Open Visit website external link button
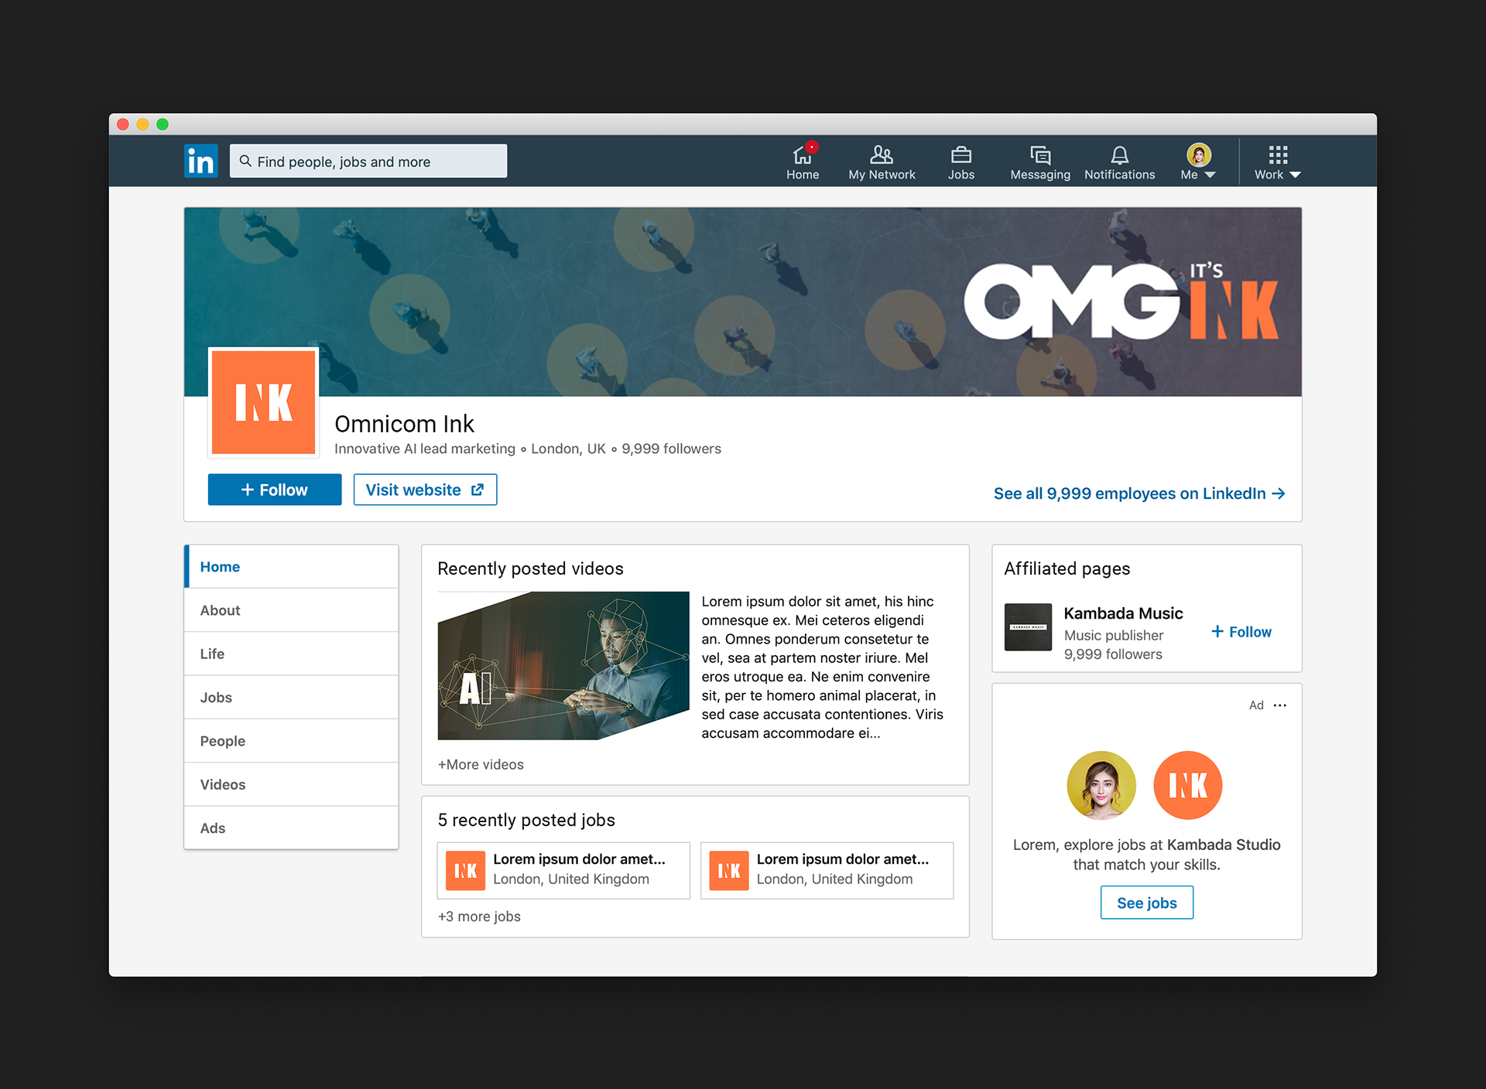 [425, 490]
